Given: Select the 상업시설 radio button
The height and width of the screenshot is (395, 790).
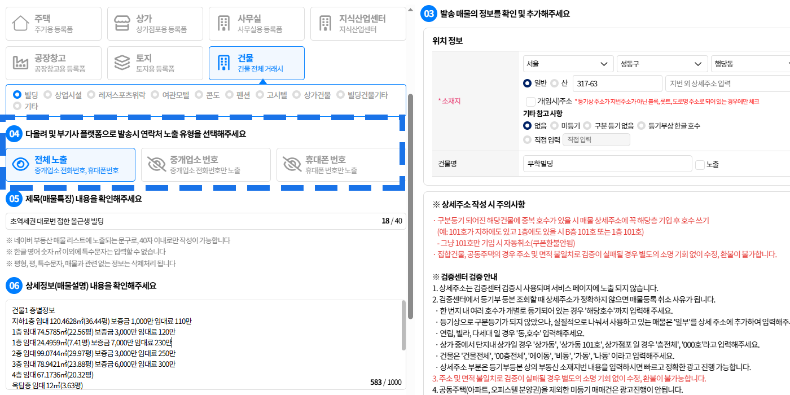Looking at the screenshot, I should [x=48, y=95].
